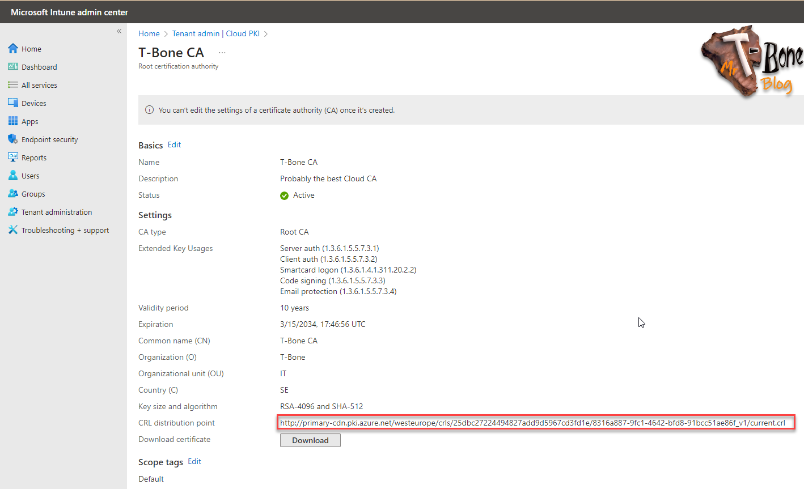The height and width of the screenshot is (489, 804).
Task: Select the Users icon in the navigation pane
Action: pyautogui.click(x=12, y=175)
